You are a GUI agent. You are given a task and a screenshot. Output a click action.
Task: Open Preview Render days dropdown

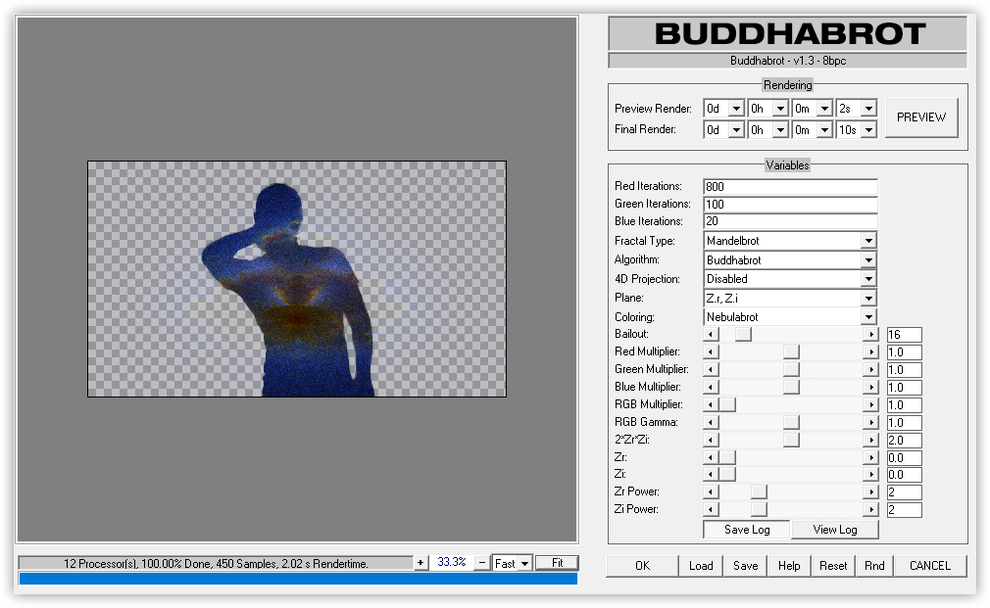[x=736, y=109]
